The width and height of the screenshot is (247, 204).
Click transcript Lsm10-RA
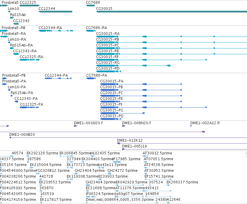[x=17, y=39]
